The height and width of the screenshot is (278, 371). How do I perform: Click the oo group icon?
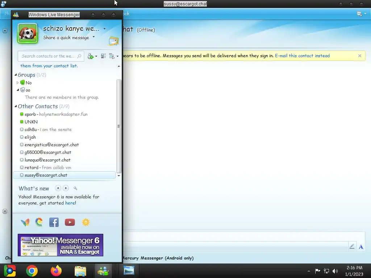22,90
